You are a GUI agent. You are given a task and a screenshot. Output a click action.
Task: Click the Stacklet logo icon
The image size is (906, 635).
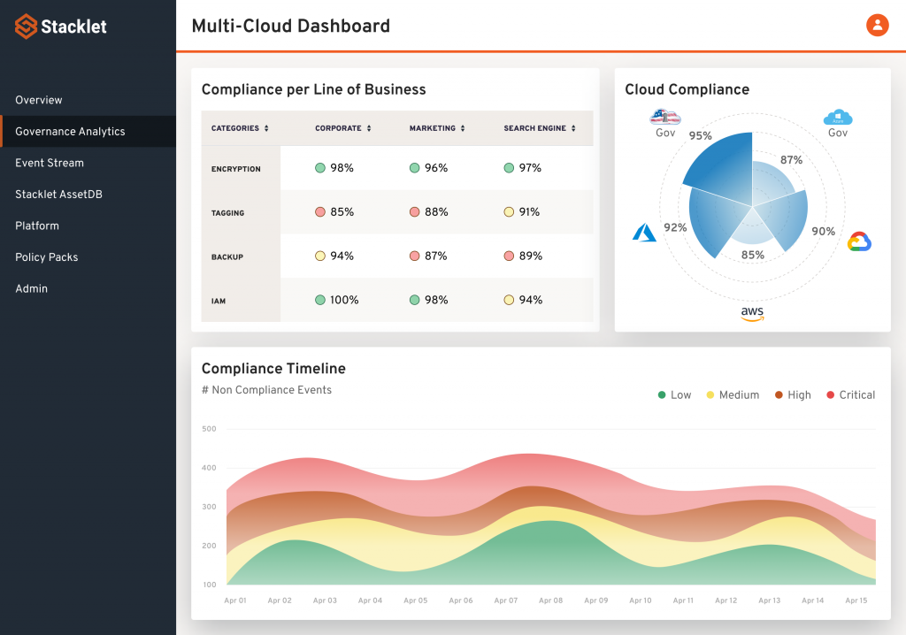tap(26, 27)
